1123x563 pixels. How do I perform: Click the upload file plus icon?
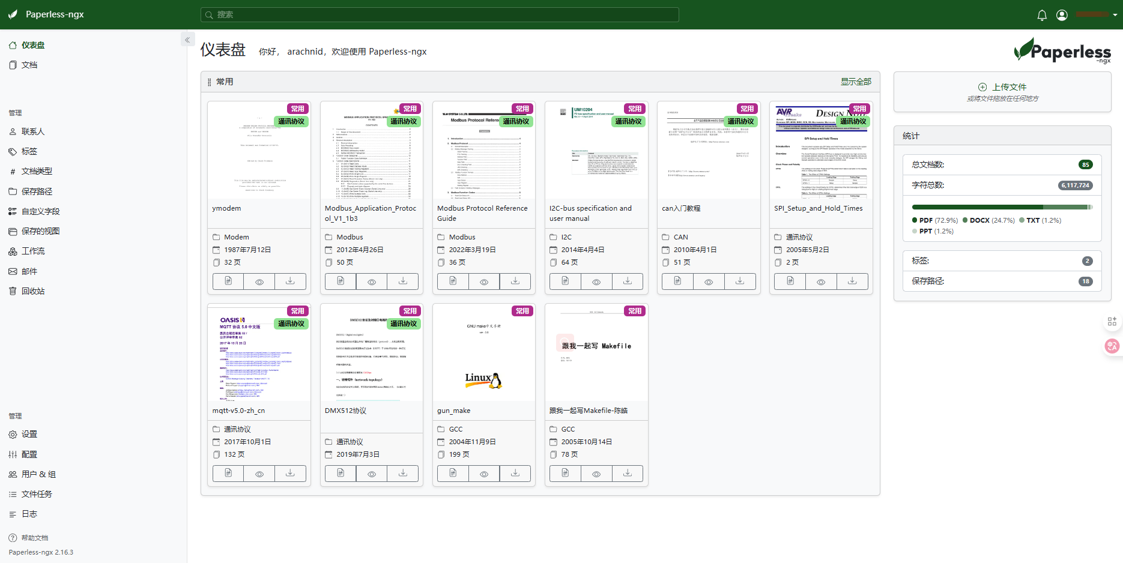coord(982,87)
